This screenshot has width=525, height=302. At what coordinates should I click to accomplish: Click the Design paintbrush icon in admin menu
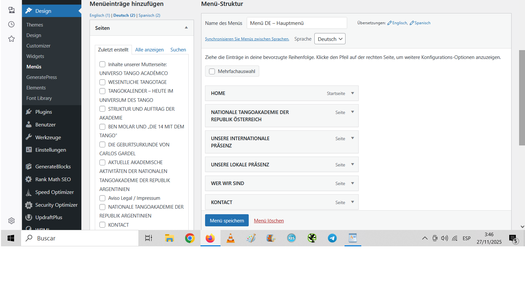[29, 11]
